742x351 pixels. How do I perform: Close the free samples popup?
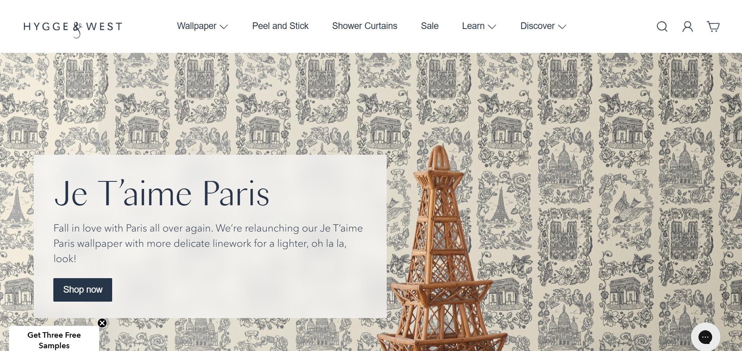pyautogui.click(x=102, y=323)
